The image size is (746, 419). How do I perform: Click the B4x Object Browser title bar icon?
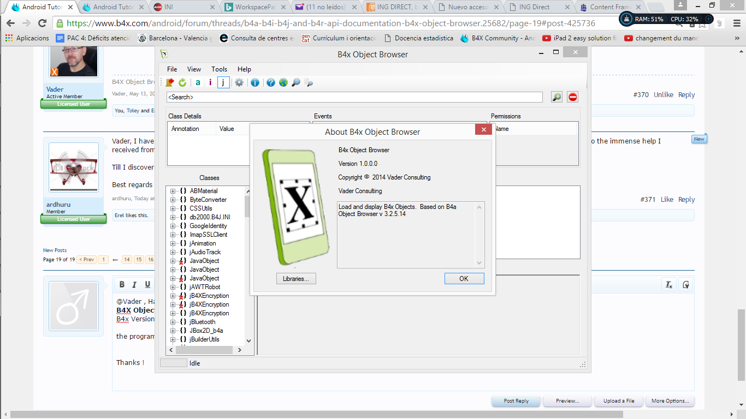pyautogui.click(x=164, y=54)
